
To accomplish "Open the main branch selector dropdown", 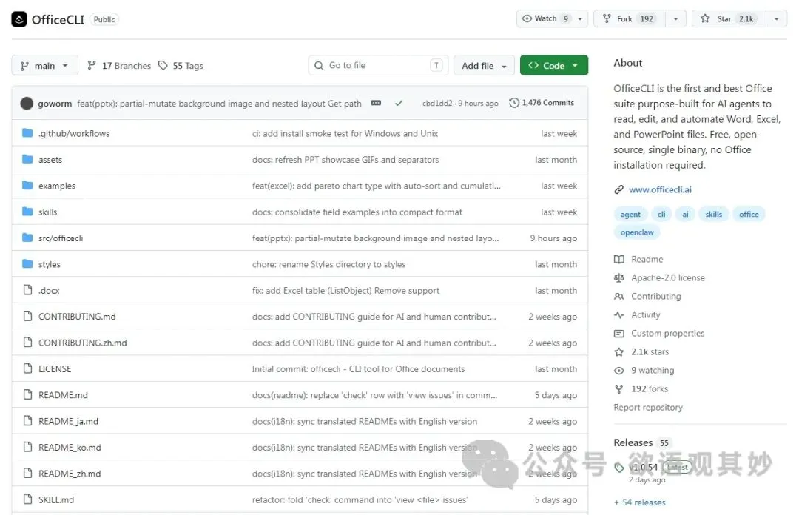I will [x=45, y=65].
